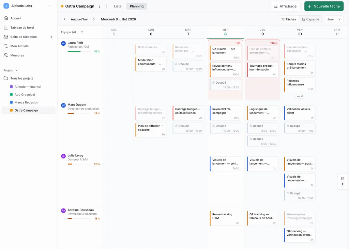349x249 pixels.
Task: Select the Planning tab
Action: (x=137, y=6)
